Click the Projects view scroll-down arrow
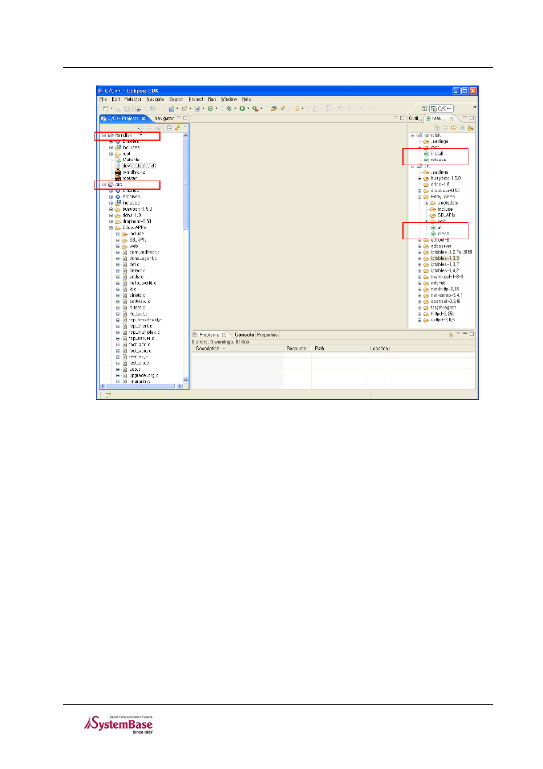 point(186,380)
